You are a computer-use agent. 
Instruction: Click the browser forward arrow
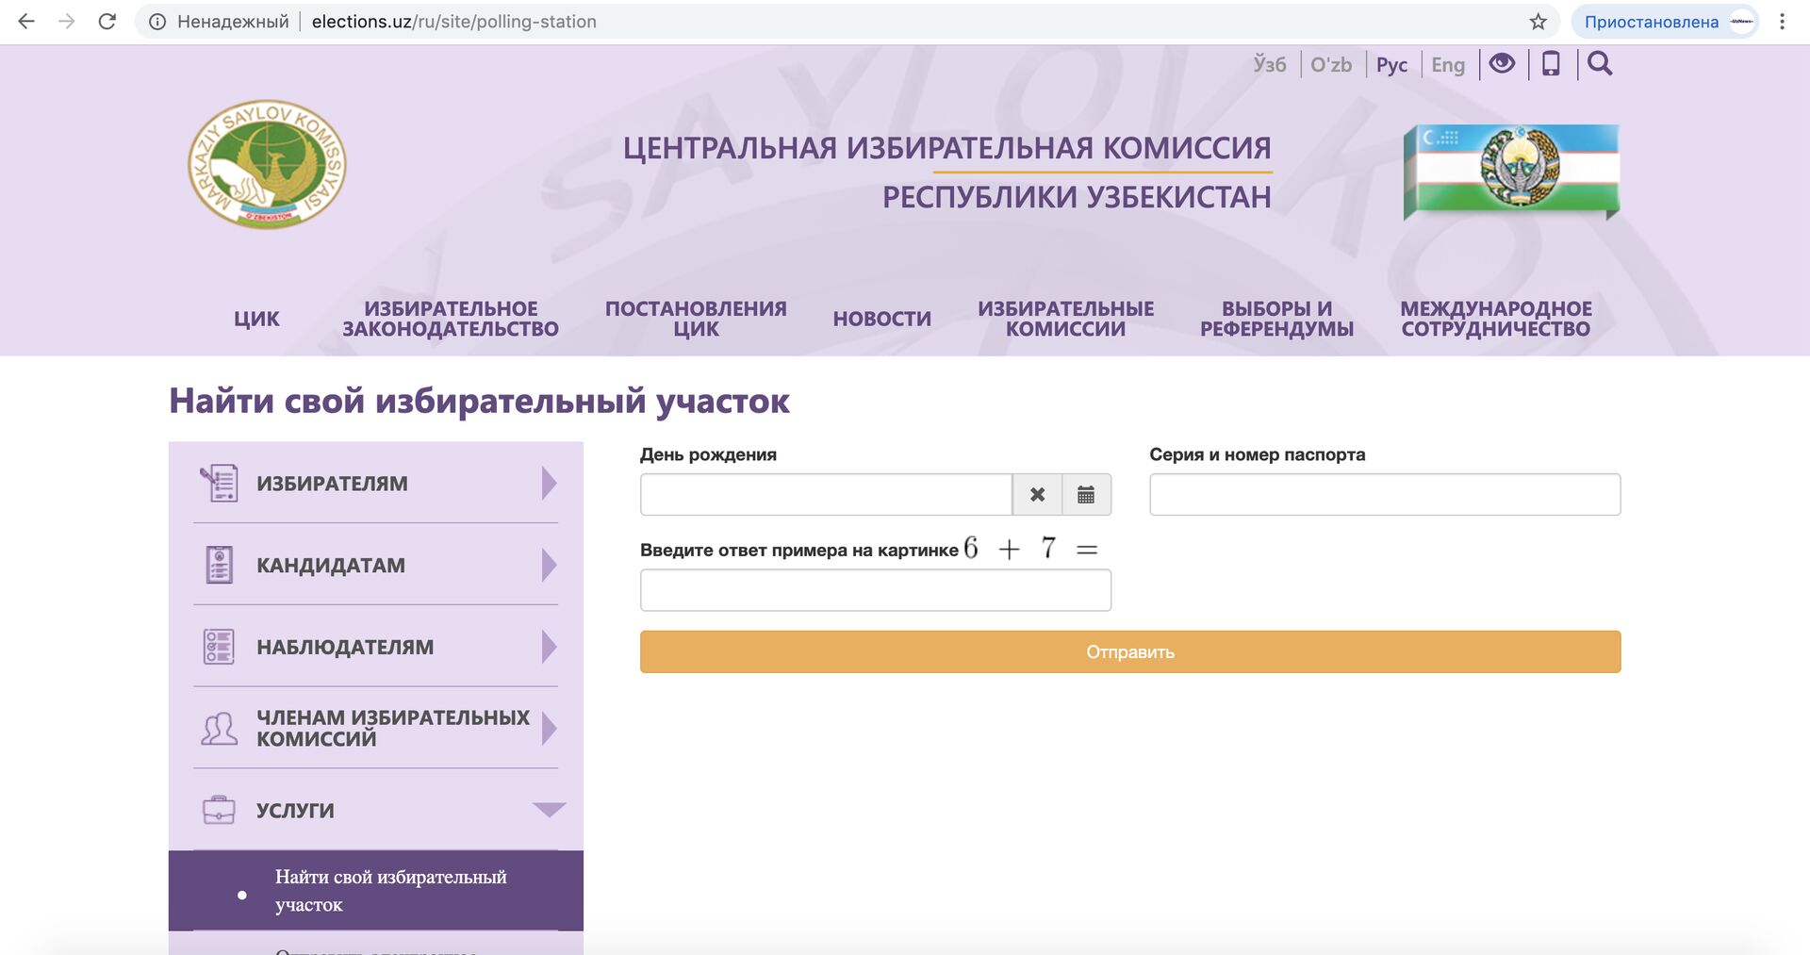(x=67, y=22)
